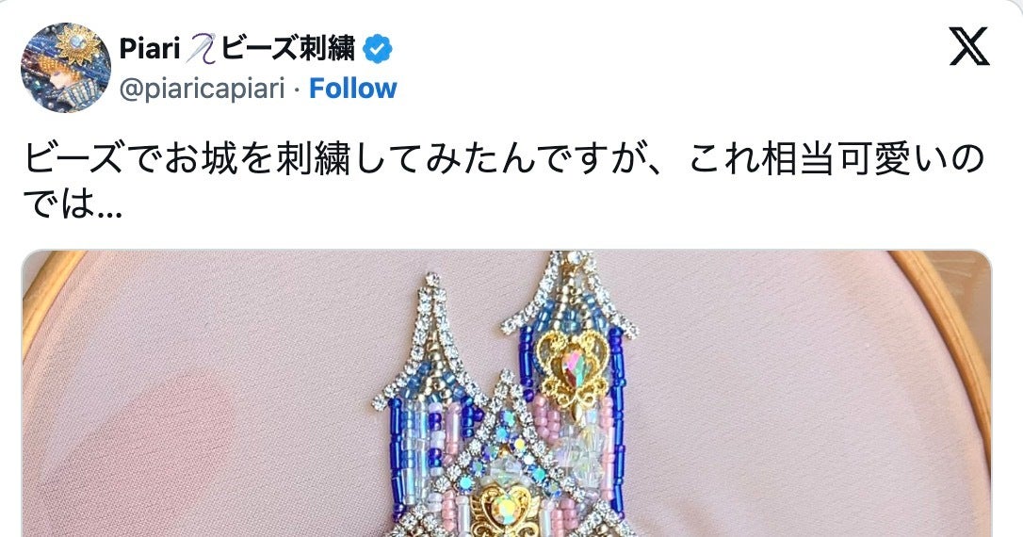Image resolution: width=1023 pixels, height=537 pixels.
Task: Click the blue verified badge
Action: point(377,50)
